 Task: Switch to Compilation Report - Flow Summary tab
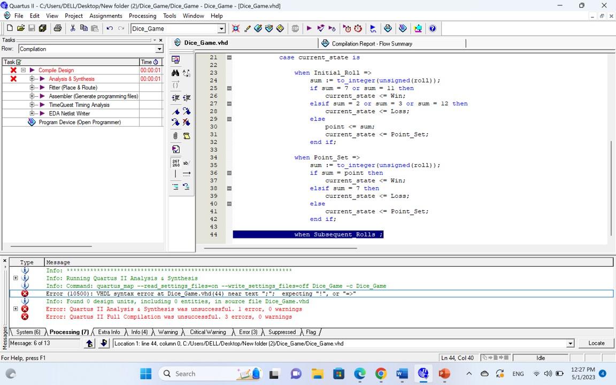click(372, 43)
